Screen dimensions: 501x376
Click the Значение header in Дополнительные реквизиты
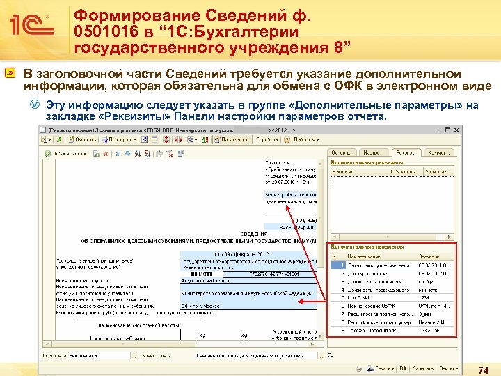pyautogui.click(x=438, y=172)
